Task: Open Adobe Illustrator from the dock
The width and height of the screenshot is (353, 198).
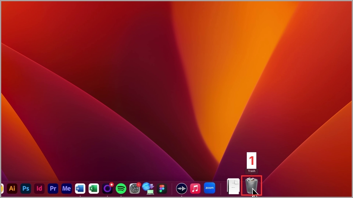Action: pos(12,188)
